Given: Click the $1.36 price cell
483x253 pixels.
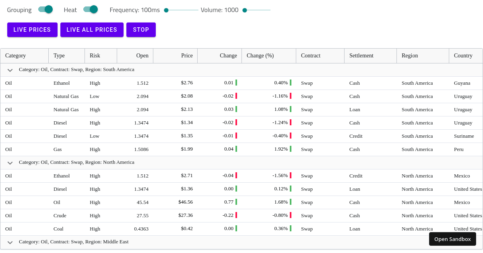Looking at the screenshot, I should (175, 189).
